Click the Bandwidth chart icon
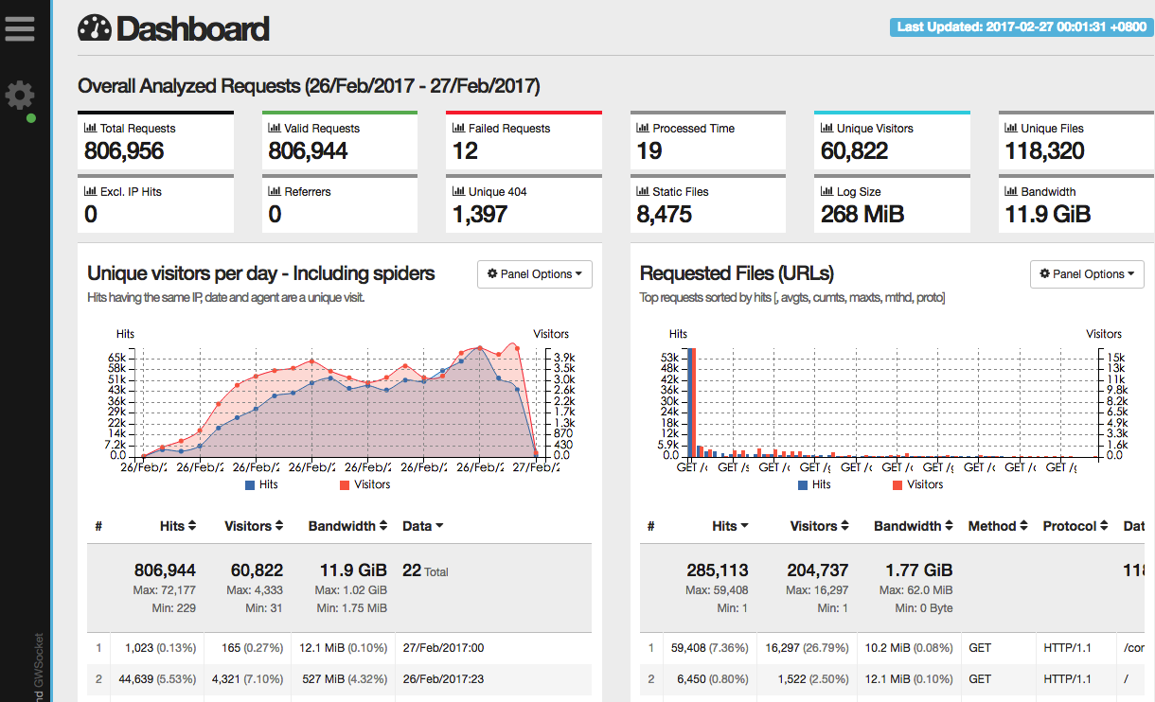 (x=1011, y=192)
